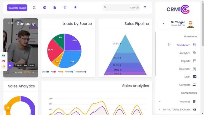Click the Dashboard grid icon
The width and height of the screenshot is (204, 115).
tap(195, 45)
